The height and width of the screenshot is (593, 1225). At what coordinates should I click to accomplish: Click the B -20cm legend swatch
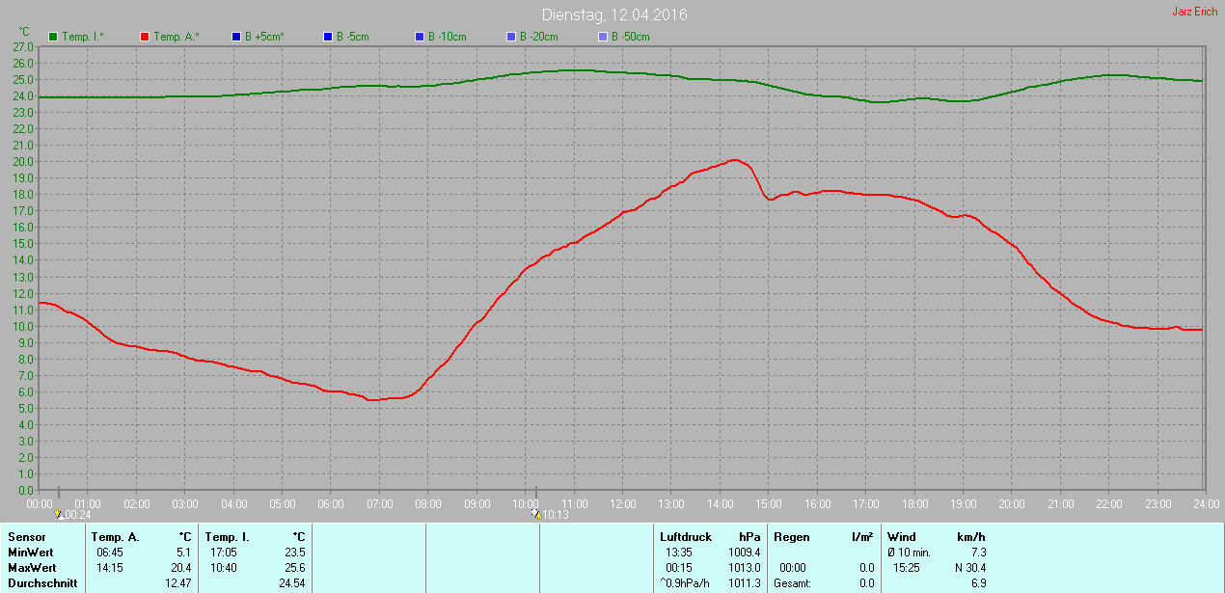(x=510, y=37)
